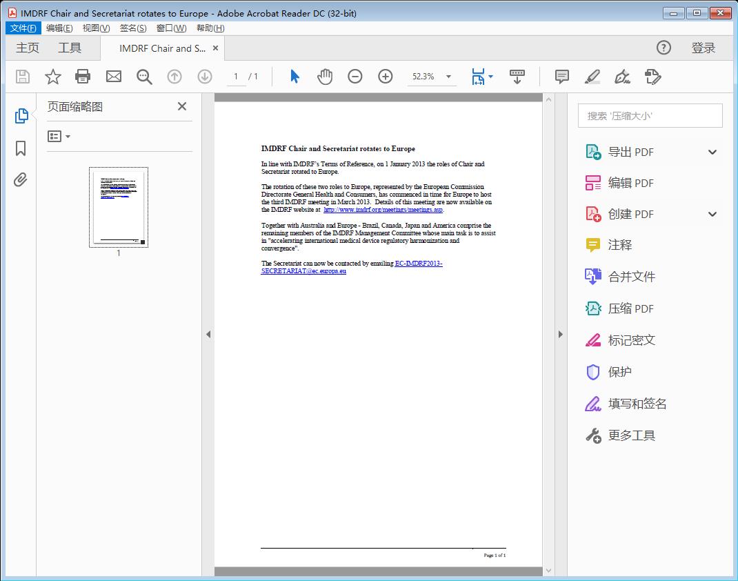Open the Comment sticky note tool

pyautogui.click(x=561, y=77)
